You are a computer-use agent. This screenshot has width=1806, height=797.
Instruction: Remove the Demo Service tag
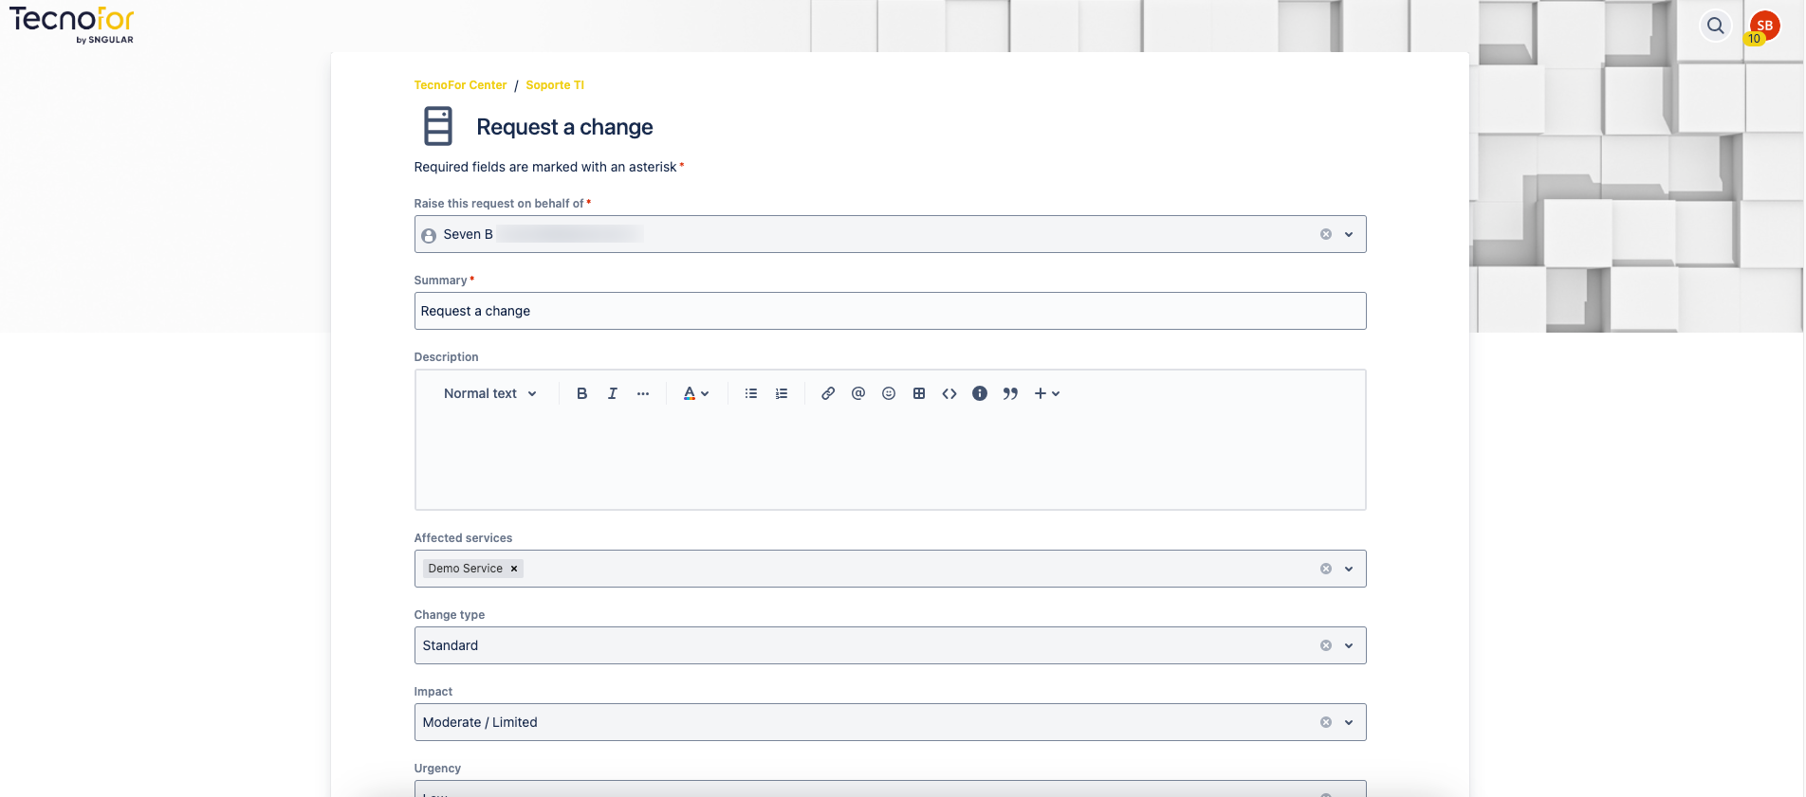click(514, 569)
